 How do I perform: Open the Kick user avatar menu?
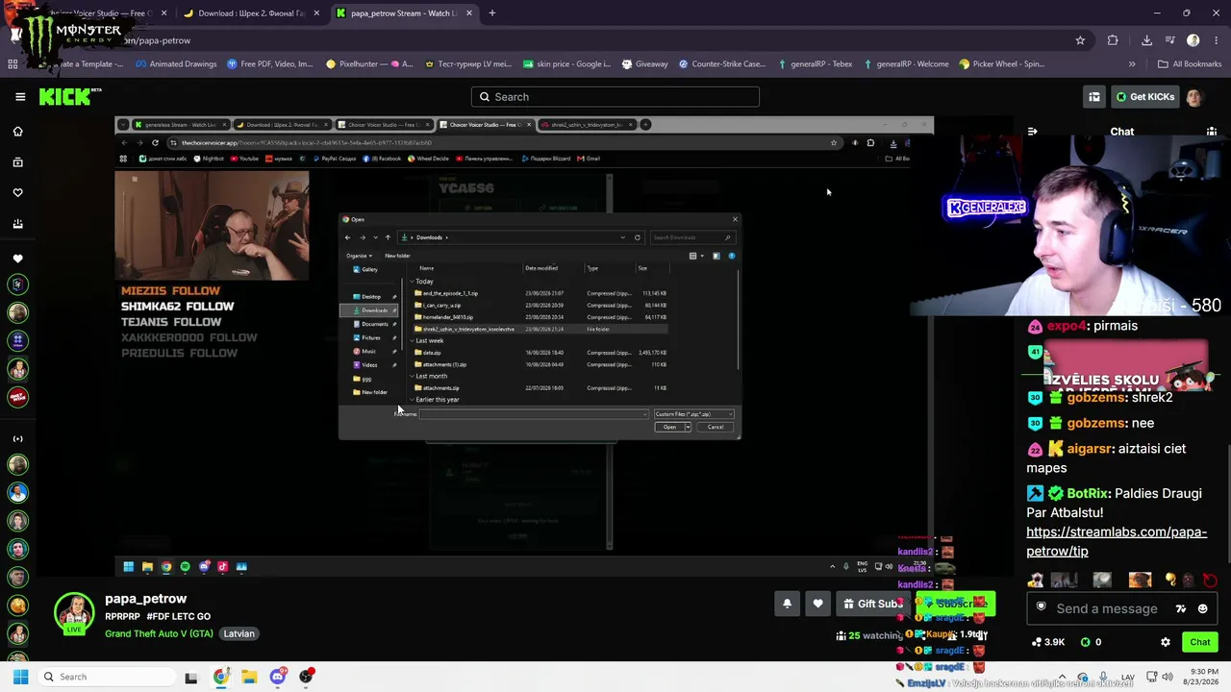(x=1194, y=97)
